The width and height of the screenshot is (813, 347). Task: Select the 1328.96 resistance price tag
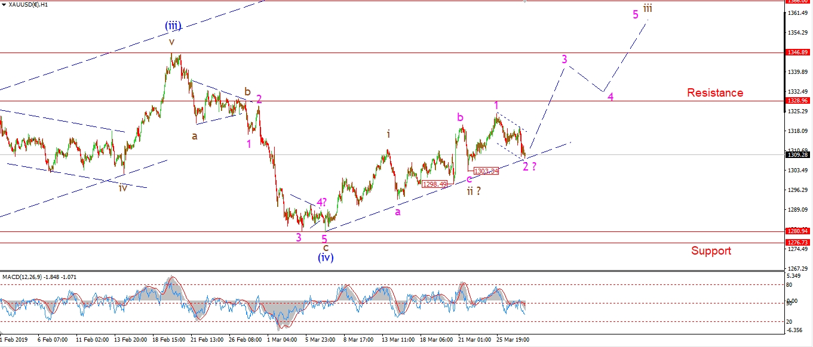799,101
